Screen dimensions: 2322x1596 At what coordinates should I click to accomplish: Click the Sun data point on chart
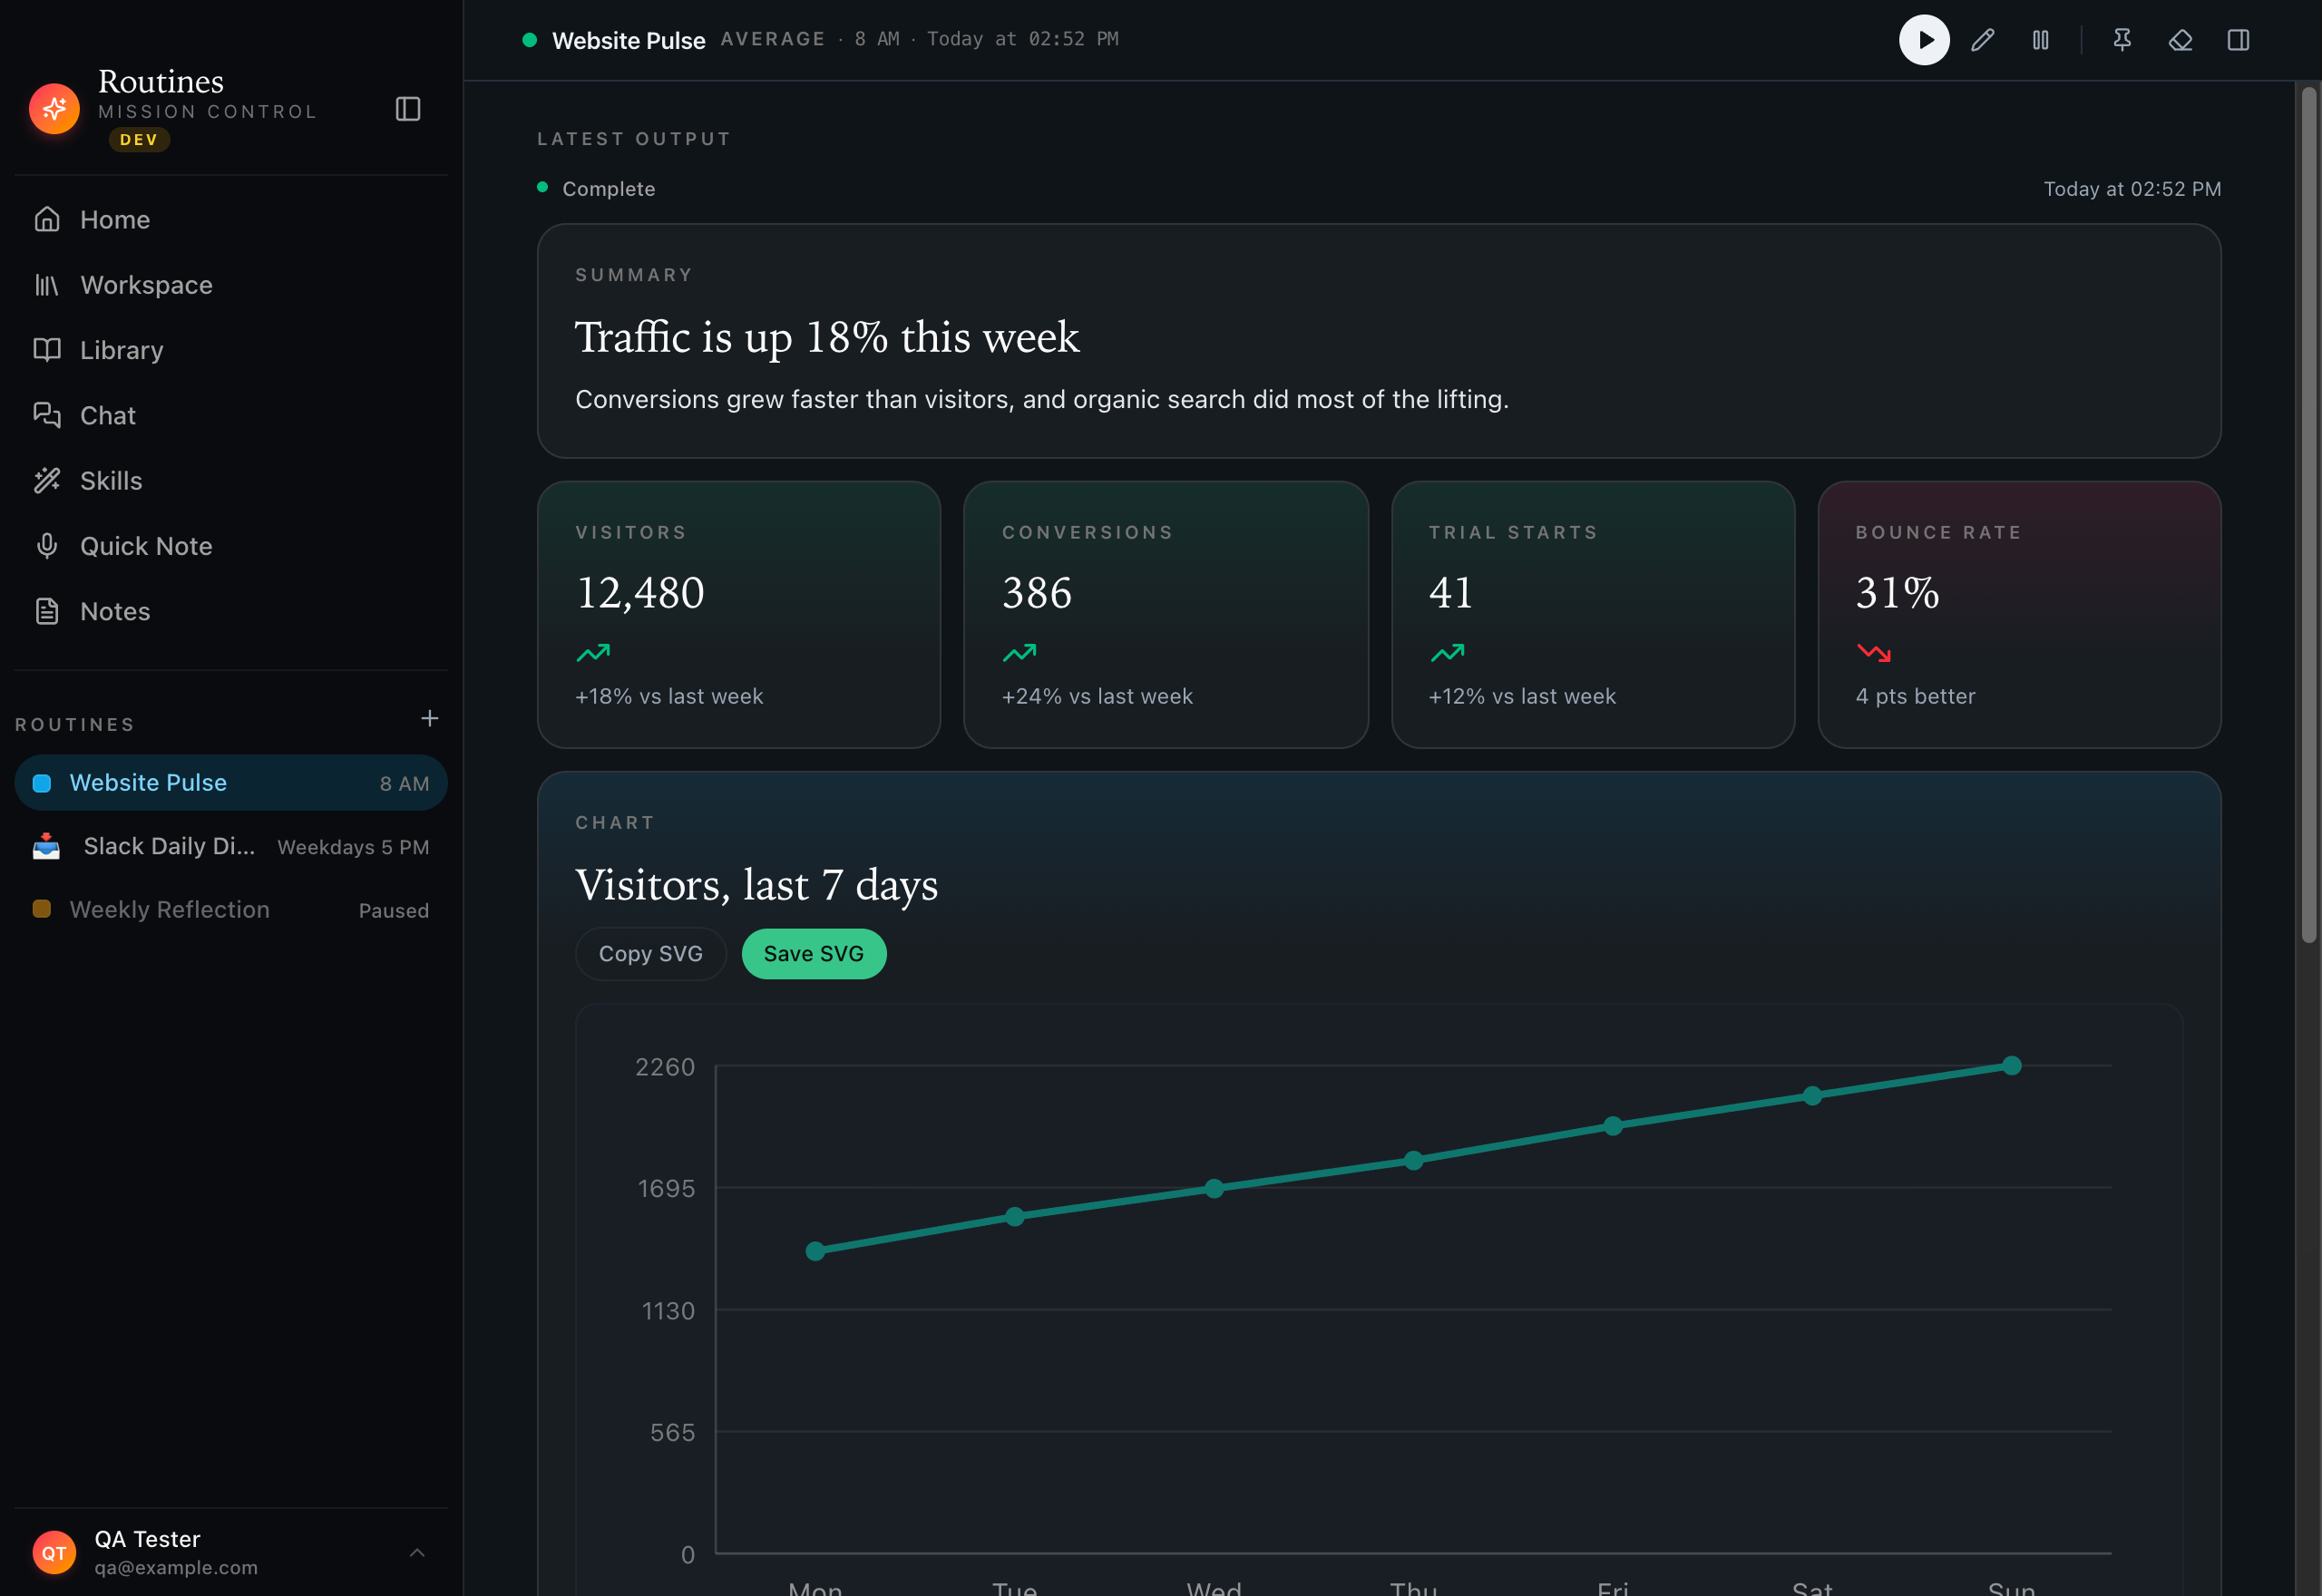(x=2012, y=1066)
